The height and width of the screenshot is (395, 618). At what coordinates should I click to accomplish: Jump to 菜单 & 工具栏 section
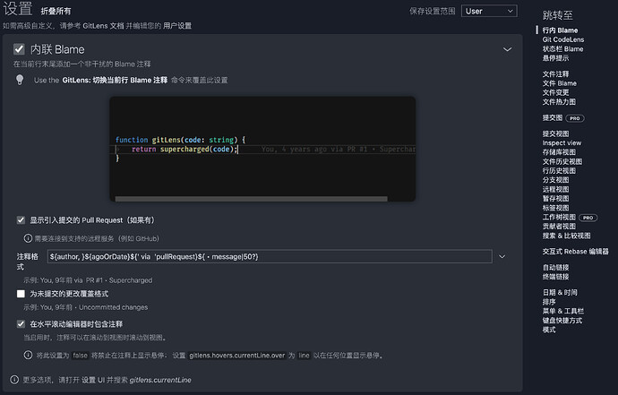[x=563, y=311]
